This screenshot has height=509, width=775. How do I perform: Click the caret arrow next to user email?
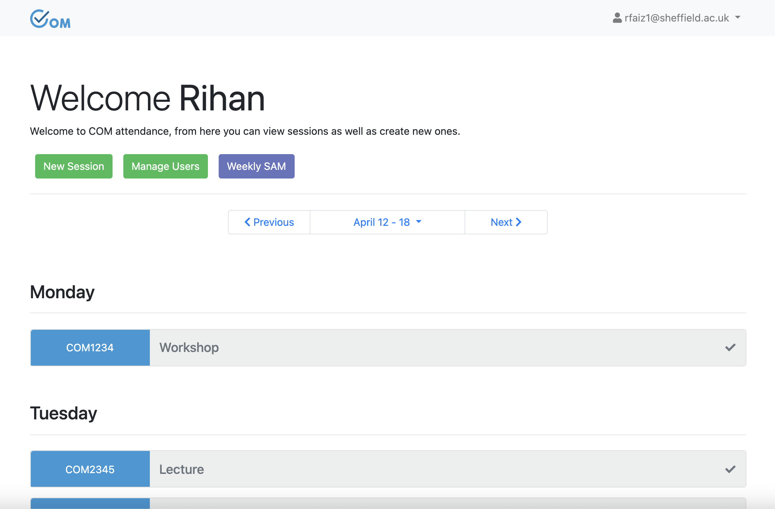738,17
